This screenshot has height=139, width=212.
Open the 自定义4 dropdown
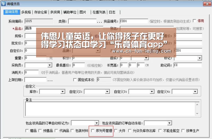coord(195,92)
